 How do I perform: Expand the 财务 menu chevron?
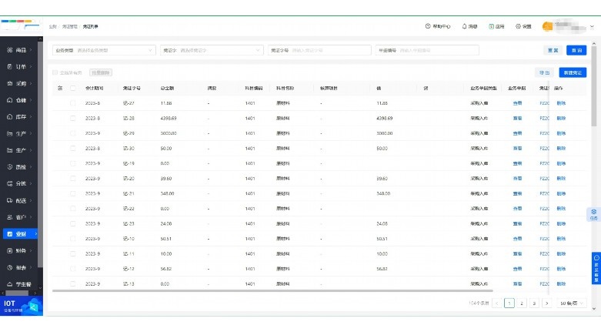coord(31,250)
